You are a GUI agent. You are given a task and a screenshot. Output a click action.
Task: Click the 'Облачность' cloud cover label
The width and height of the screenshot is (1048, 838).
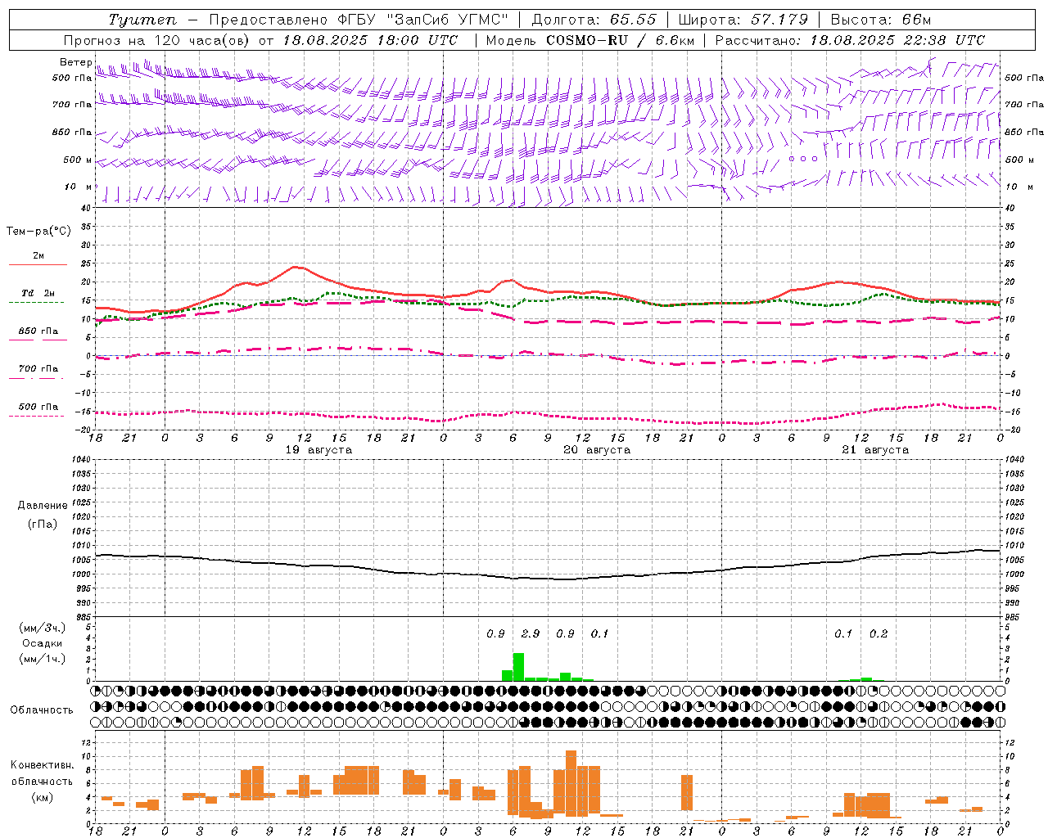(x=42, y=710)
